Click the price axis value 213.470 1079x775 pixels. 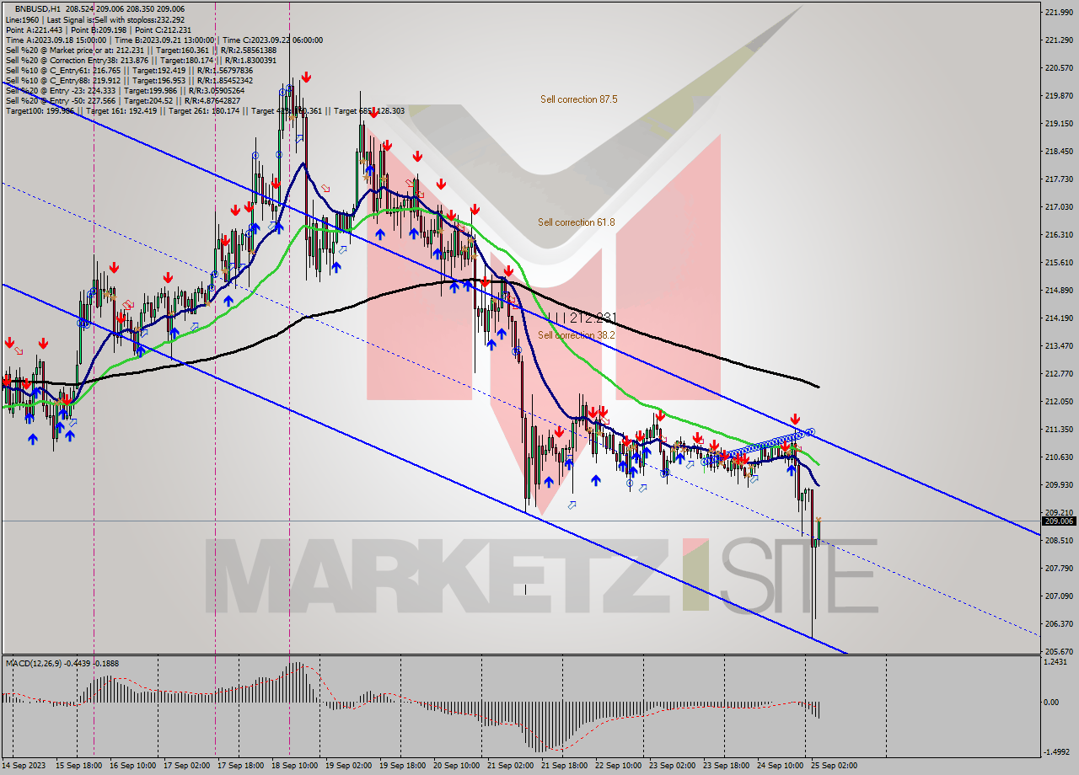[x=1058, y=345]
